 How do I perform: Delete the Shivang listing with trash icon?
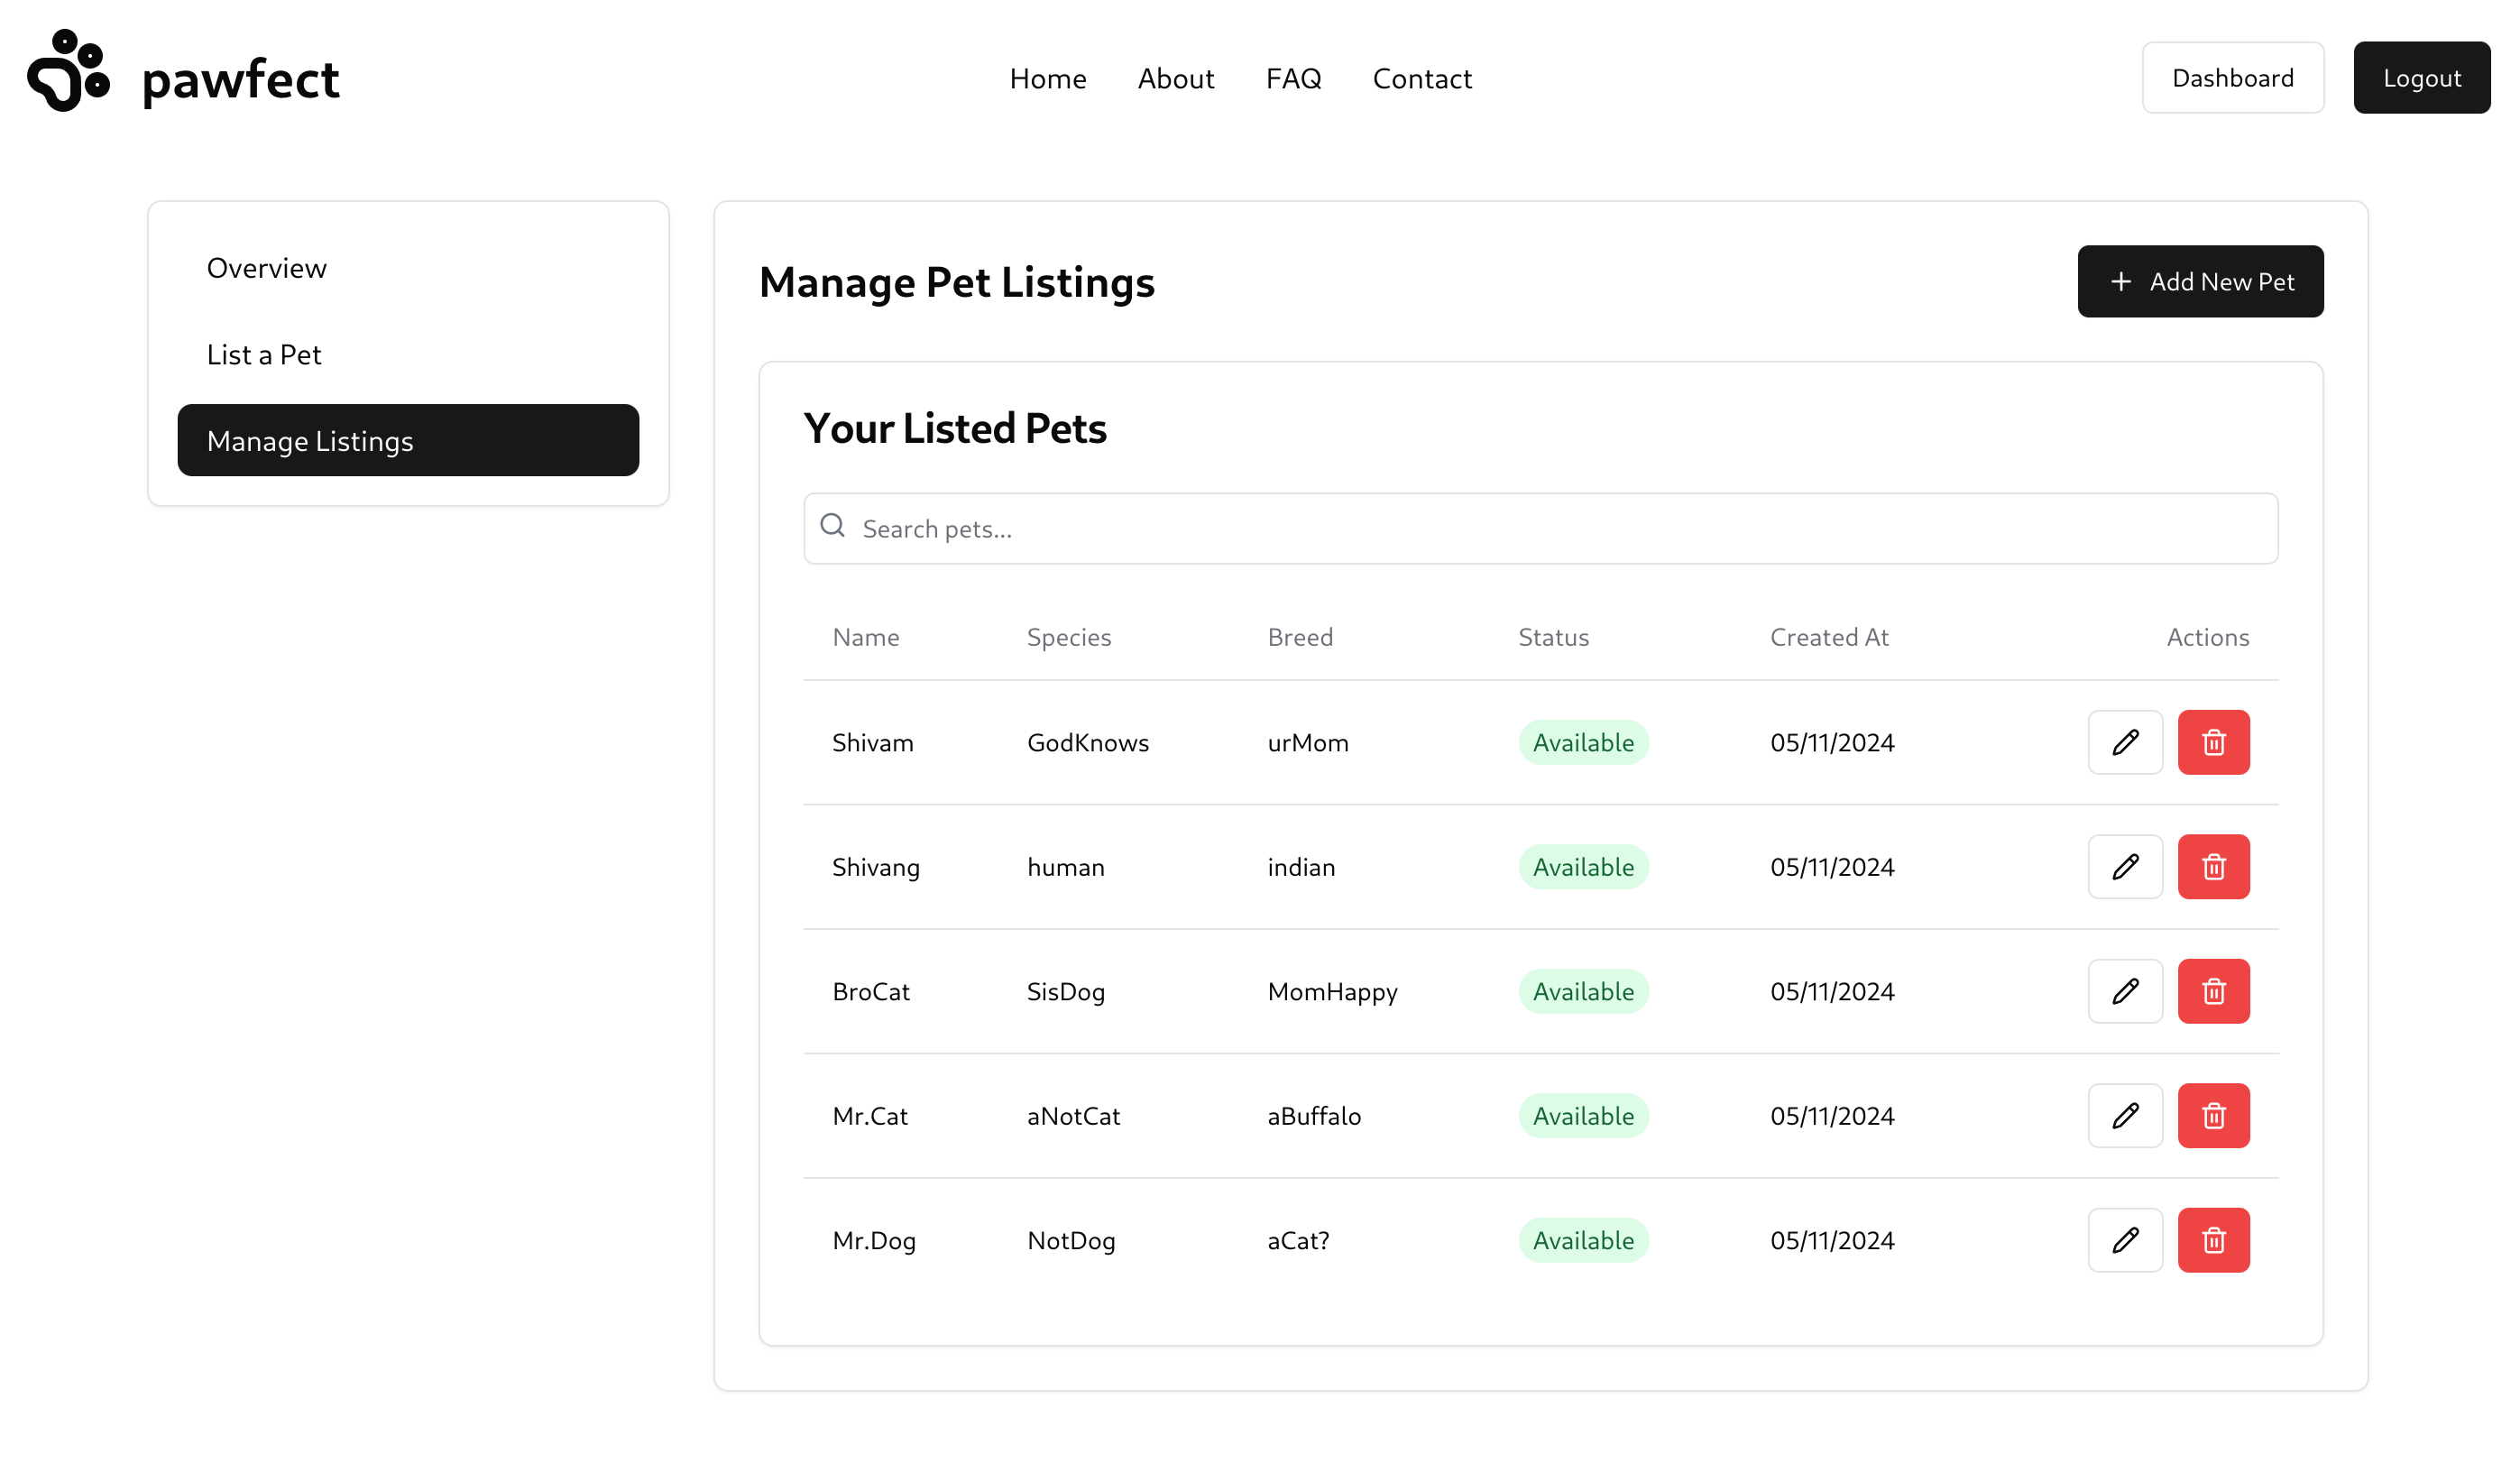2214,867
